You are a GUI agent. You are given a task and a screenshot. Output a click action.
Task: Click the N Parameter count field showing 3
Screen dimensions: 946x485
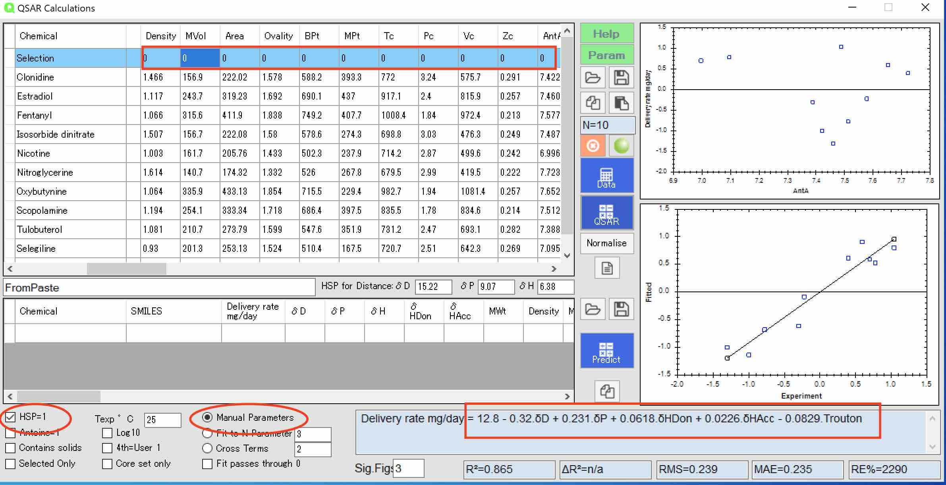(313, 434)
